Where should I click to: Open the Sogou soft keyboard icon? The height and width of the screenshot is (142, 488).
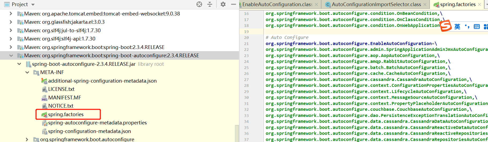477,26
